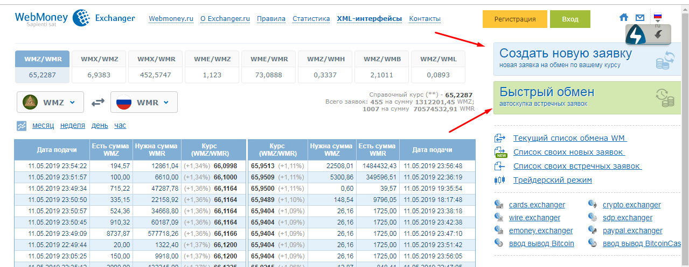Open the Контакты menu link
Image resolution: width=689 pixels, height=267 pixels.
pyautogui.click(x=425, y=19)
